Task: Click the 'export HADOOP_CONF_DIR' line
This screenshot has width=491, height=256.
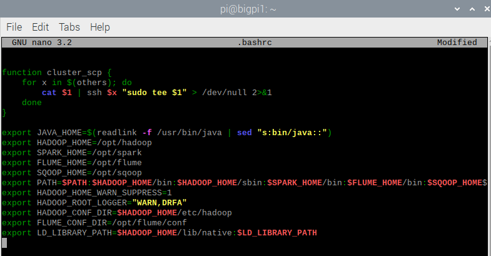Action: pos(117,213)
